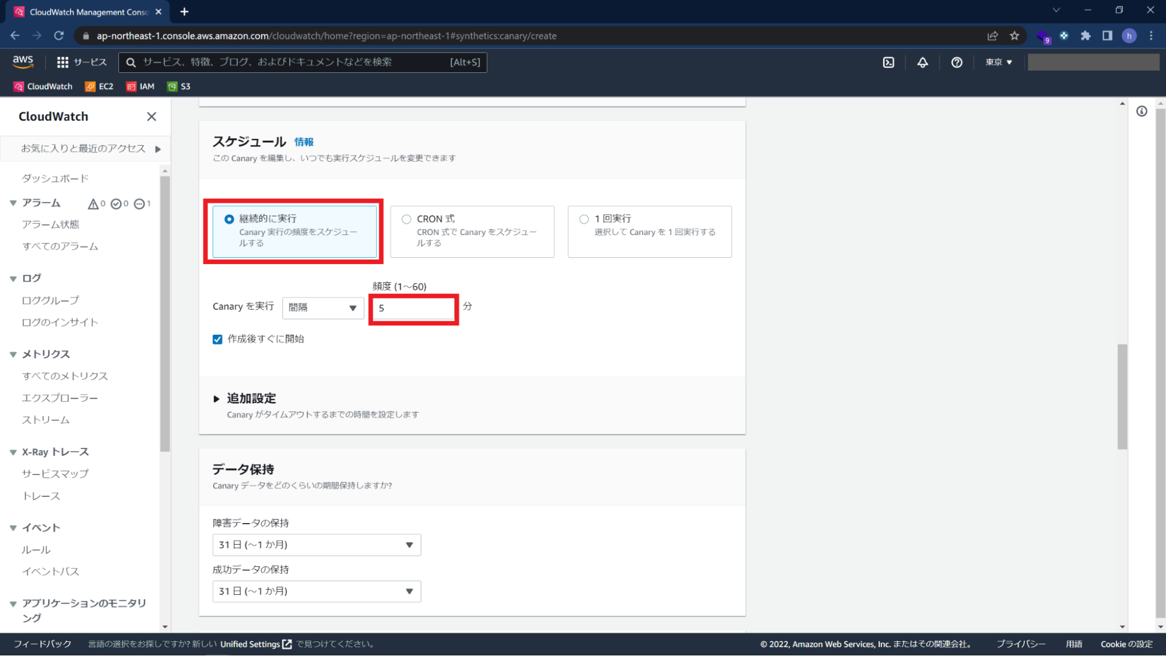
Task: Click the main page vertical scrollbar thumb
Action: (1122, 397)
